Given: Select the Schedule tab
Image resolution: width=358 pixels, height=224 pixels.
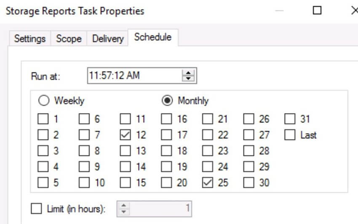Looking at the screenshot, I should coord(153,37).
